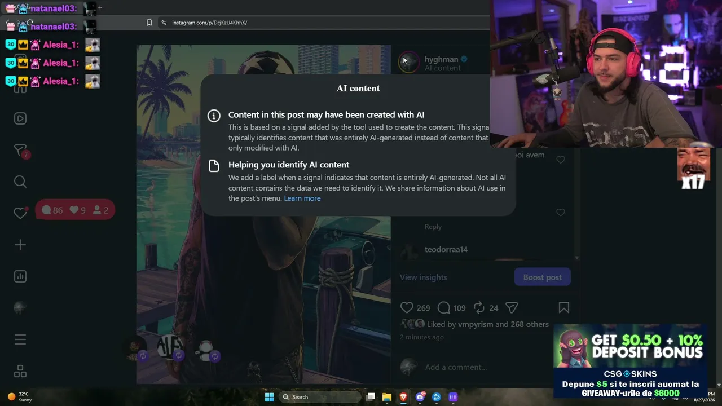Share the post with the paper plane icon
The width and height of the screenshot is (722, 406).
[512, 307]
